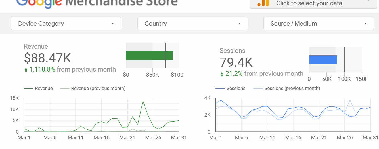Click the green up arrow beside 21.2%
This screenshot has height=149, width=379.
(x=222, y=74)
